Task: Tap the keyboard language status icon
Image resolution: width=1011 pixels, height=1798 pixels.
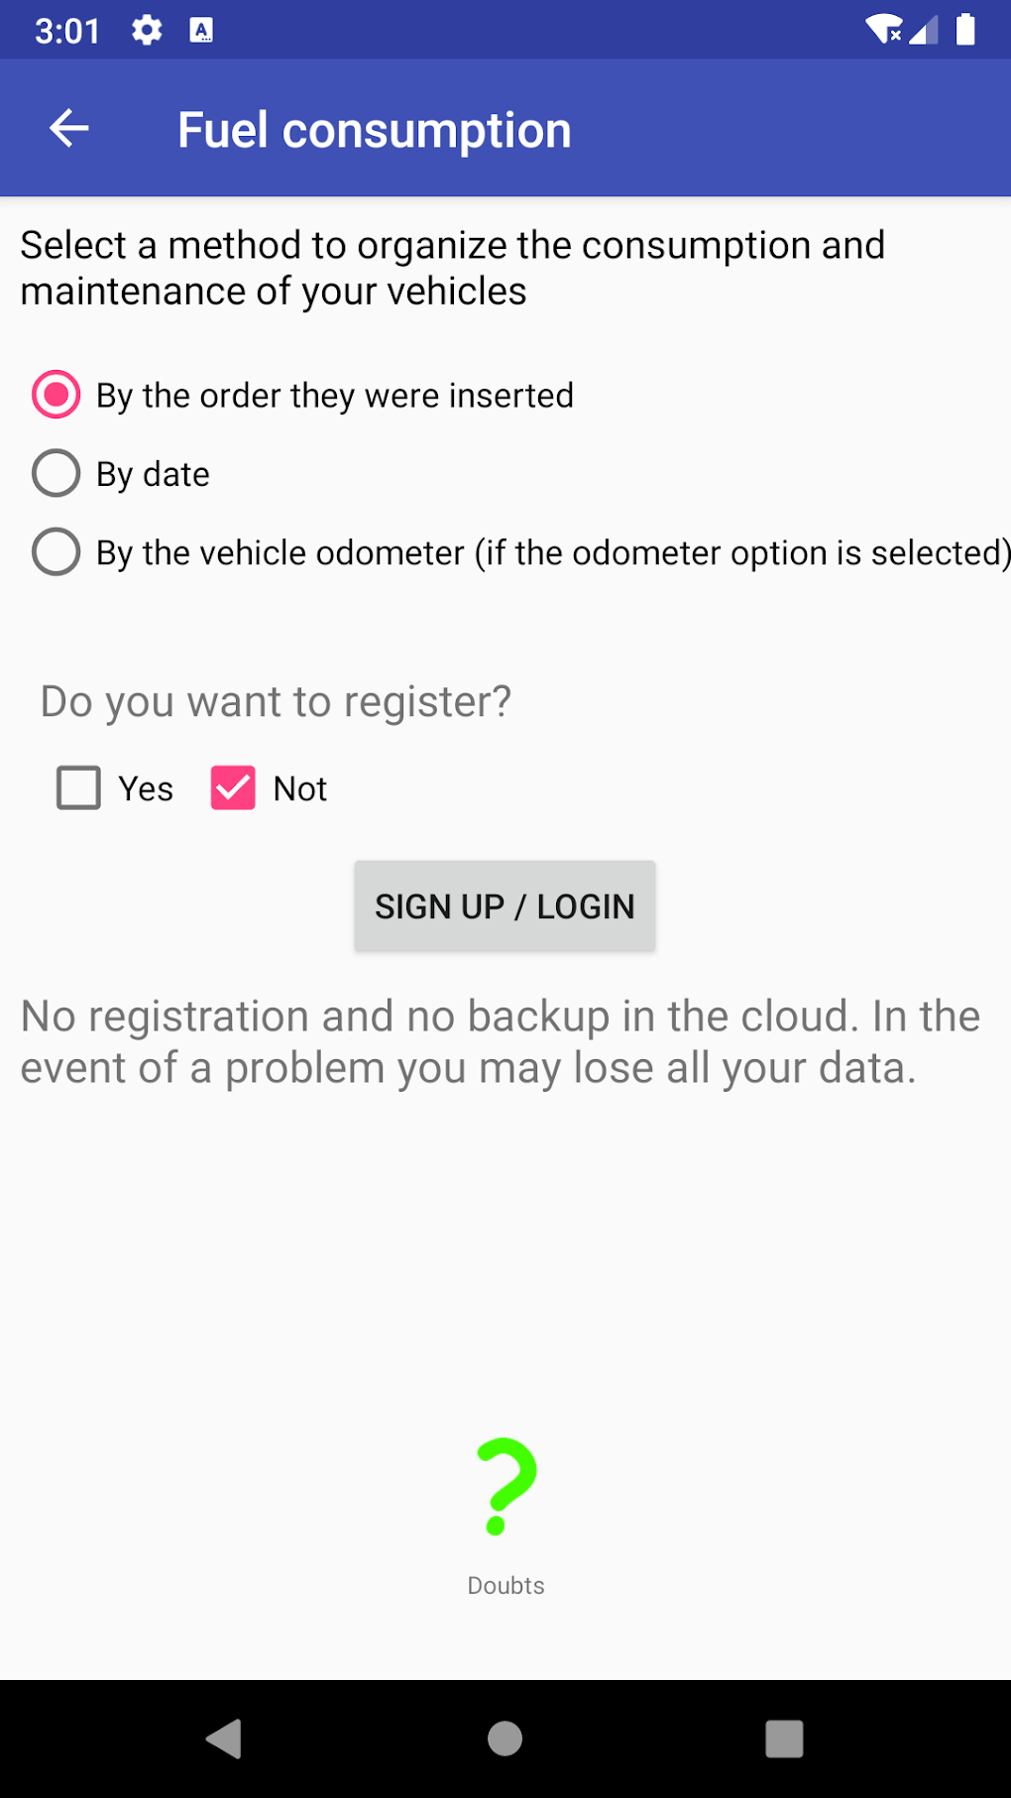Action: pos(201,31)
